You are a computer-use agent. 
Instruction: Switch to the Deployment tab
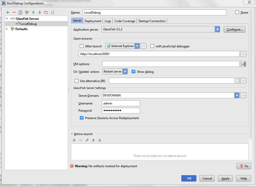[x=93, y=21]
